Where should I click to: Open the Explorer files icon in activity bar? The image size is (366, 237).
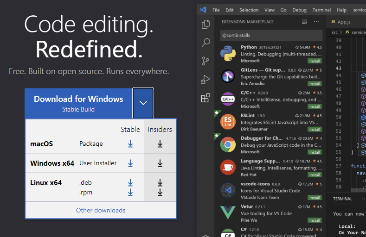click(x=205, y=25)
